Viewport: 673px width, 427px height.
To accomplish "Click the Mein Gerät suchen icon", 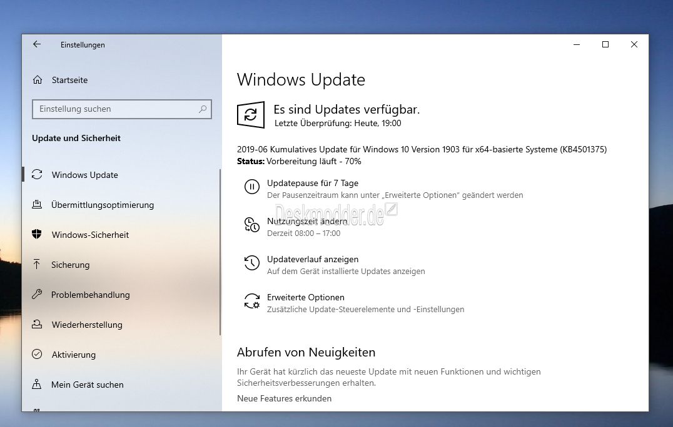I will click(37, 384).
